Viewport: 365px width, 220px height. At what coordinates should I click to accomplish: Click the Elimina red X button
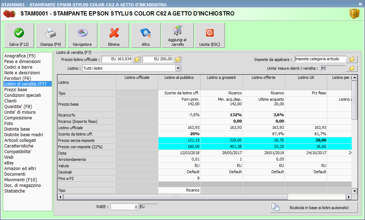tap(114, 36)
